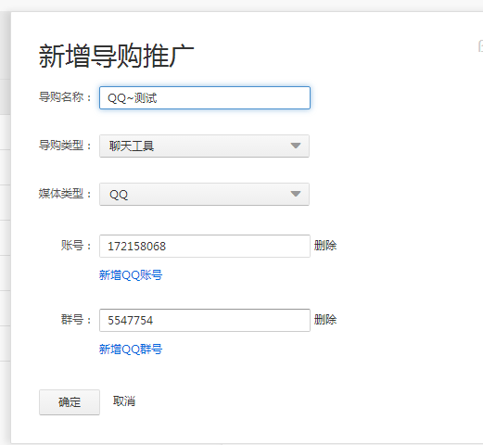This screenshot has height=445, width=483.
Task: Delete the group number 5547754 entry
Action: (325, 320)
